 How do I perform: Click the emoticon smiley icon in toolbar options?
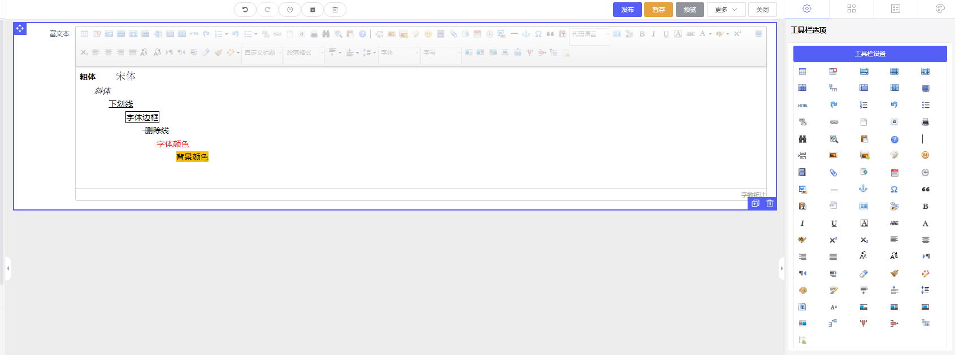click(x=925, y=155)
